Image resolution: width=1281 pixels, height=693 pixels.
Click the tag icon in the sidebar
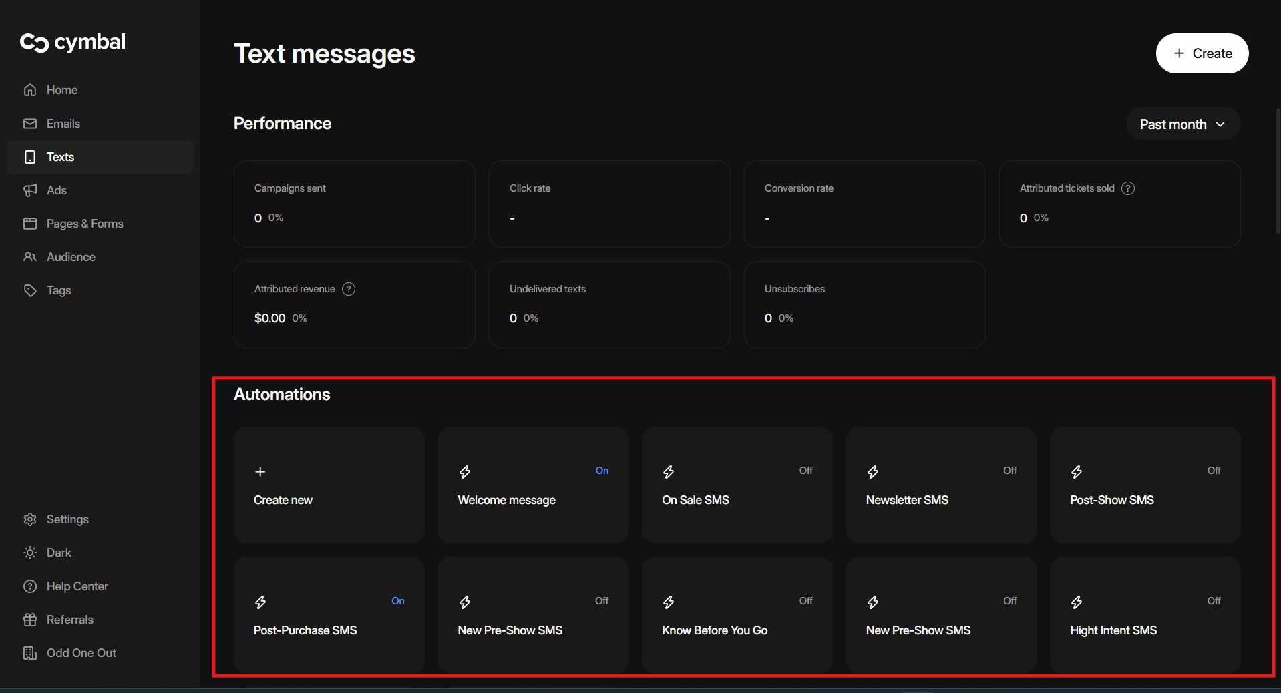[30, 290]
